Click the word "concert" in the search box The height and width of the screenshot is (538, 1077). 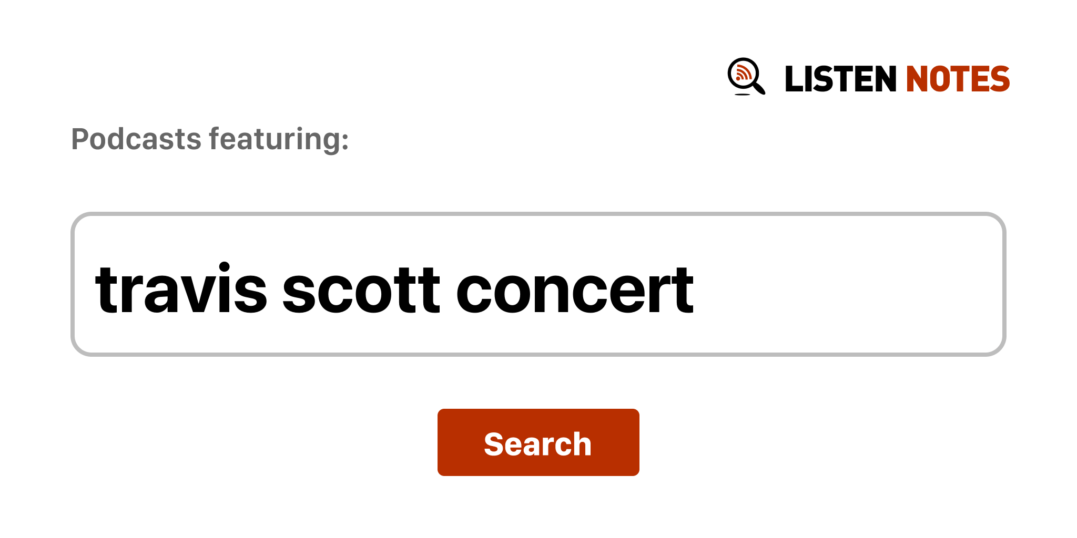574,290
